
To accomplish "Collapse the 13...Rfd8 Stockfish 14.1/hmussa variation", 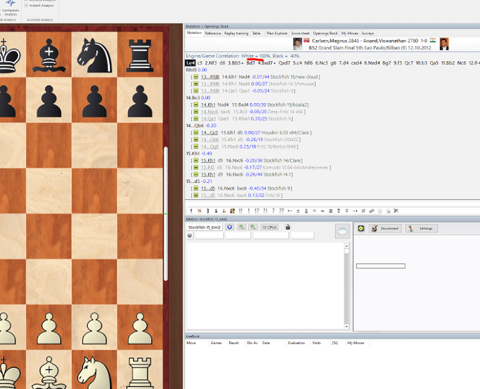I will (196, 84).
